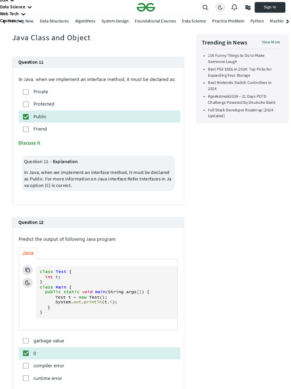Screen dimensions: 291x389
Task: Check the Private option
Action: click(26, 92)
